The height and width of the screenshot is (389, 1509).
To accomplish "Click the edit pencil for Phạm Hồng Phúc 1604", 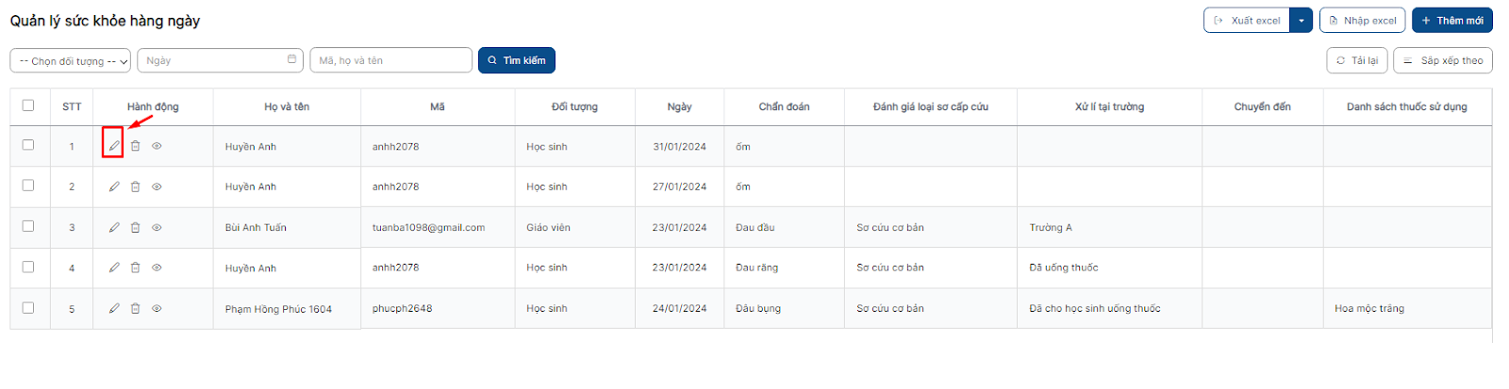I will coord(113,308).
